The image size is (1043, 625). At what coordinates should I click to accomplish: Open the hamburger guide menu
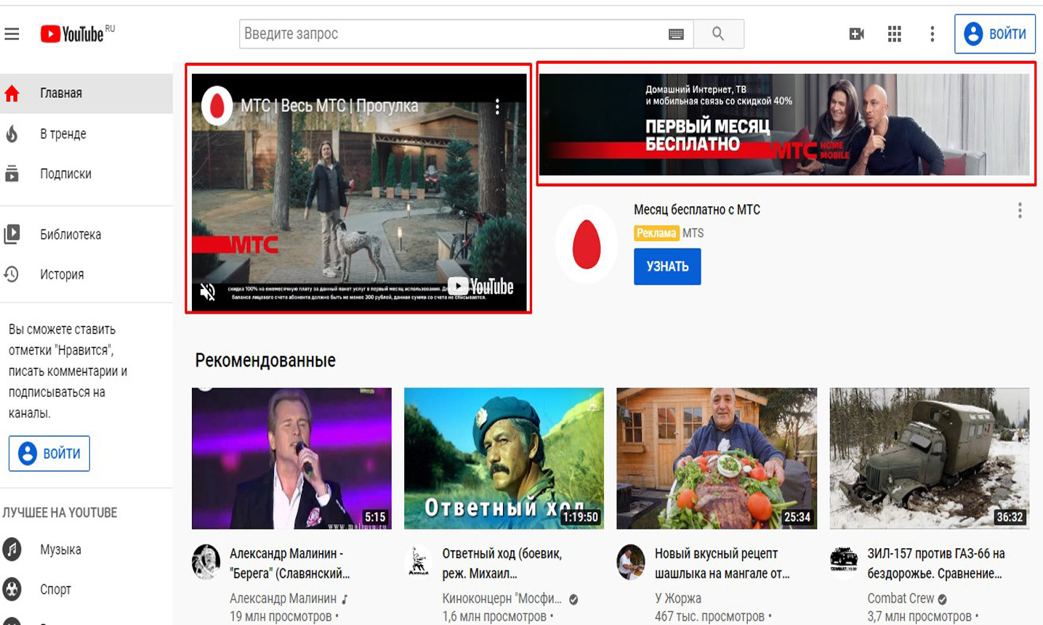tap(12, 34)
